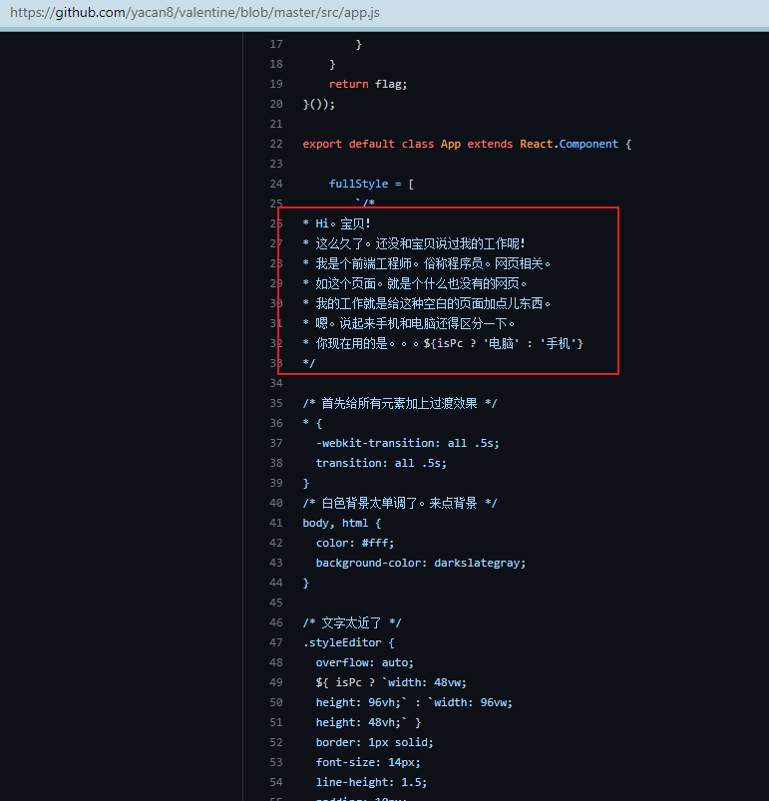Click the 'height: 48vh;` }' line
The width and height of the screenshot is (769, 801).
click(368, 722)
